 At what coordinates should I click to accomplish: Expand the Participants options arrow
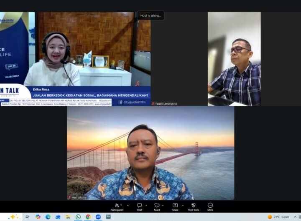click(x=128, y=205)
